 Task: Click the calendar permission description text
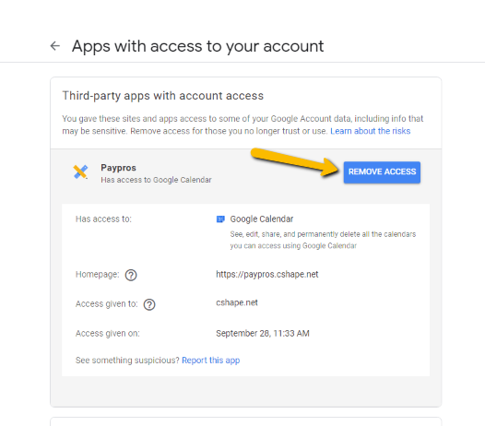323,240
